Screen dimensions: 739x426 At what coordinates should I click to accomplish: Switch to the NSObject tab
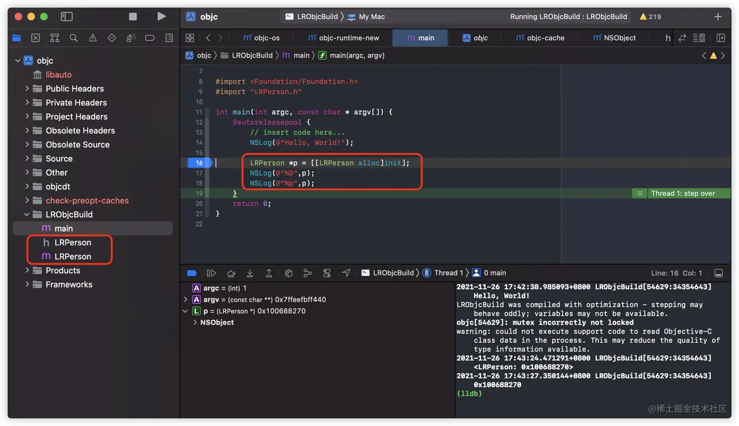coord(614,38)
